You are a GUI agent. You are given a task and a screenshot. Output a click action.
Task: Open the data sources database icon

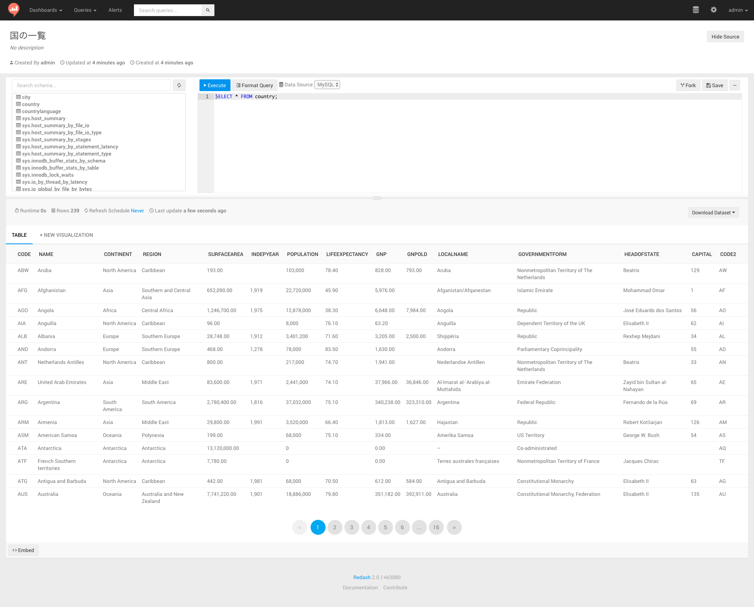pyautogui.click(x=695, y=10)
